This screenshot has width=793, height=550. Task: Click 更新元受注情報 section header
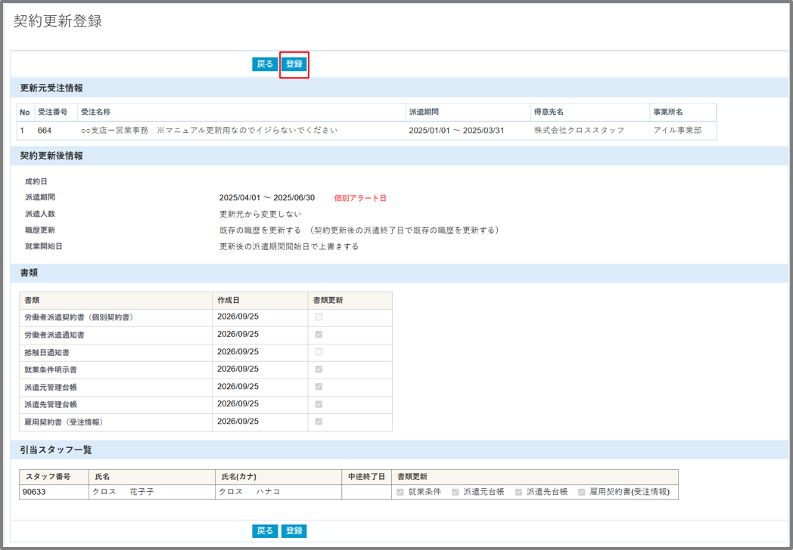click(51, 88)
